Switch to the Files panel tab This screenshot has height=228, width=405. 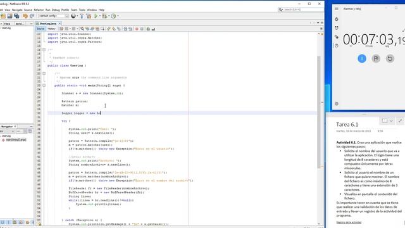coord(7,23)
